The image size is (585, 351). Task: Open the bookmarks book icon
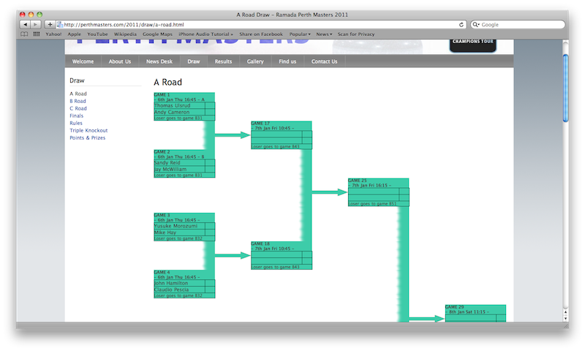pyautogui.click(x=24, y=34)
